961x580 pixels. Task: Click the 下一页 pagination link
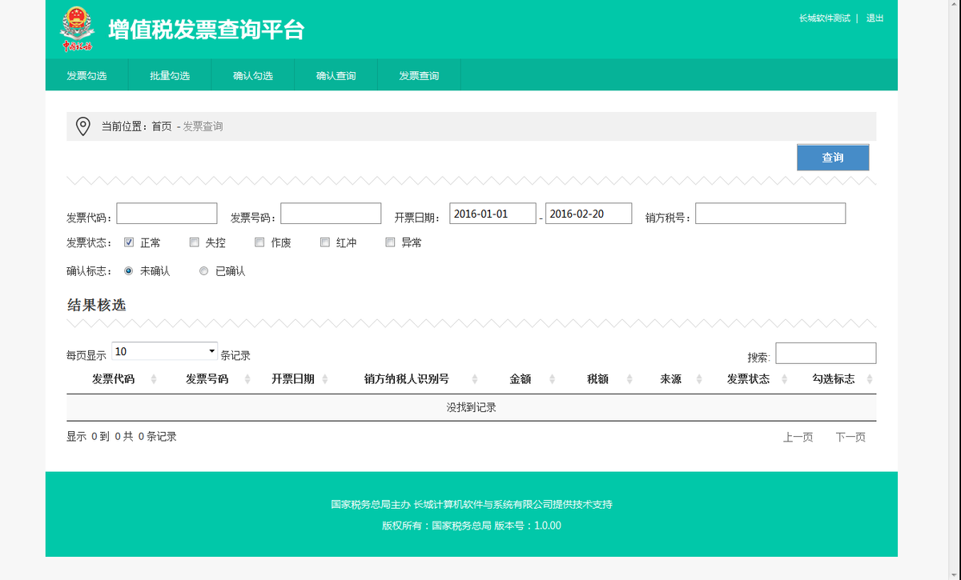coord(850,437)
